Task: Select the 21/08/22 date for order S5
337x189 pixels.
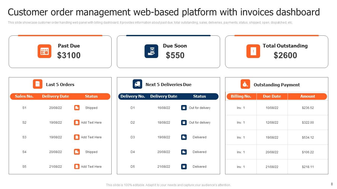Action: tap(56, 166)
